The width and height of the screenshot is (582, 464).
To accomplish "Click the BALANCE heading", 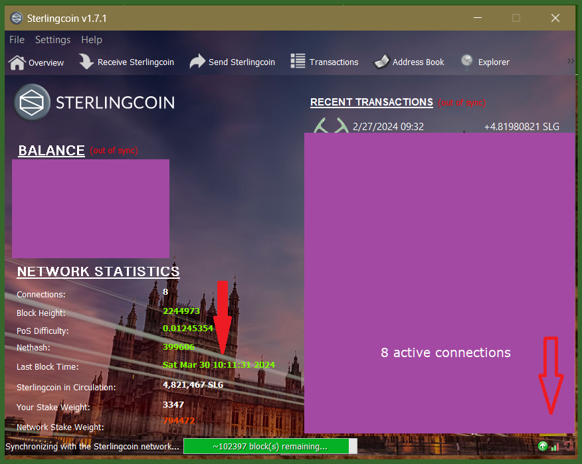I will point(52,151).
